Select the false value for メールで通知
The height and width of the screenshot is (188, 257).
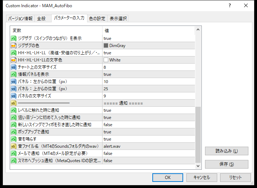(149, 153)
